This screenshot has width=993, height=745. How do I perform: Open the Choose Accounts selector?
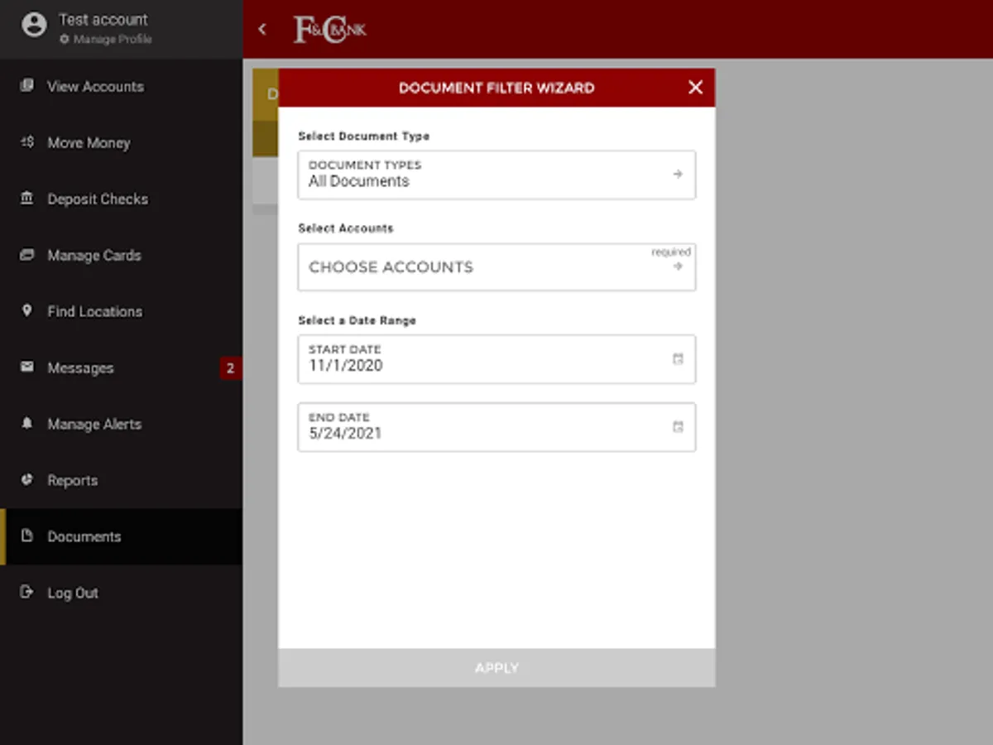[x=496, y=267]
